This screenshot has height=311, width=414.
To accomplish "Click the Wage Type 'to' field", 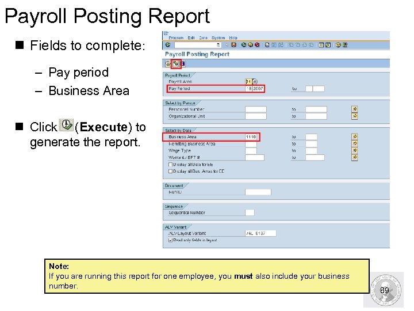I will [x=311, y=151].
